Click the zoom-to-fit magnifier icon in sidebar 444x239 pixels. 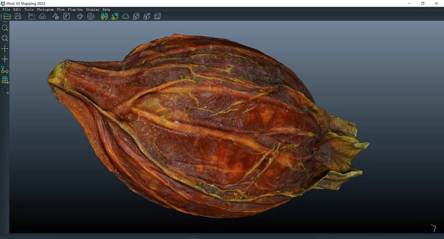click(x=5, y=38)
